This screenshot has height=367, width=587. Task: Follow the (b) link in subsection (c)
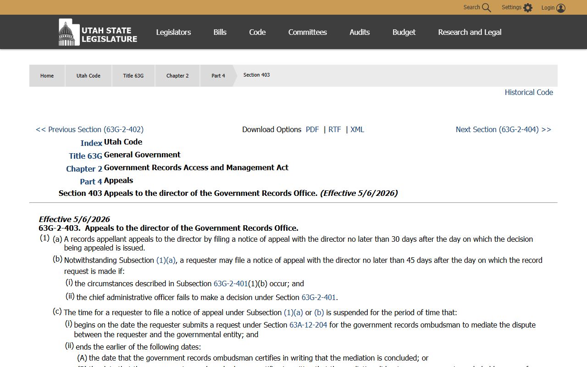click(x=319, y=312)
